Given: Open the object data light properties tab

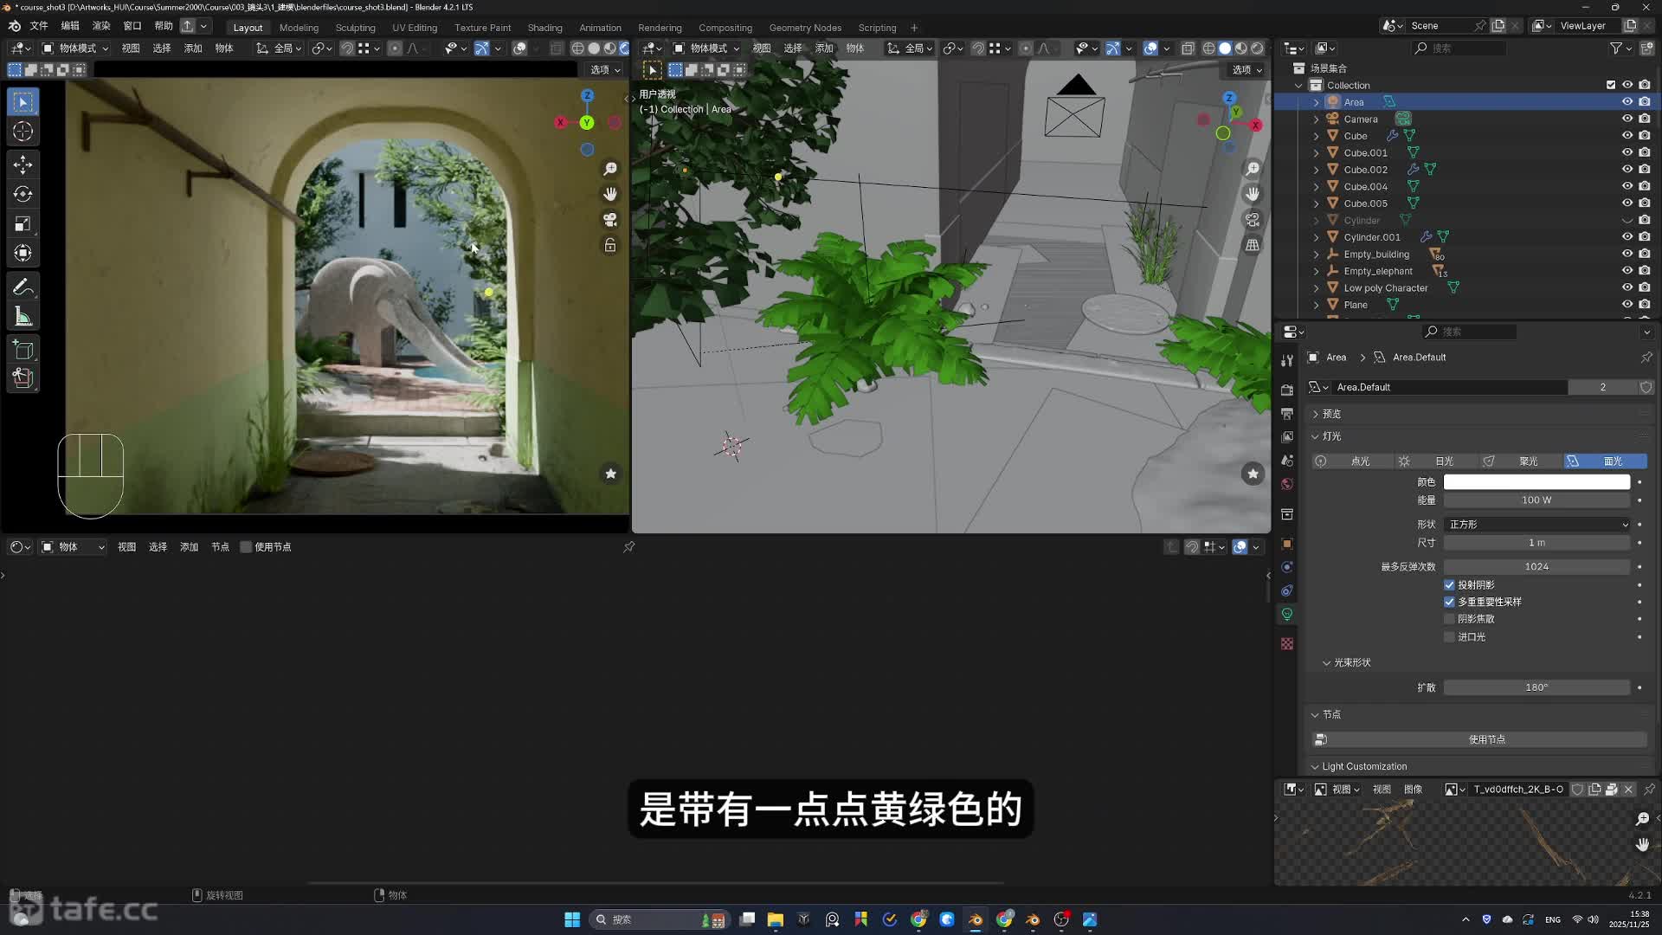Looking at the screenshot, I should pyautogui.click(x=1287, y=615).
